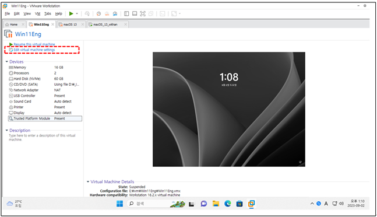Viewport: 377px width, 217px height.
Task: Select the USB Controller device
Action: pyautogui.click(x=45, y=96)
